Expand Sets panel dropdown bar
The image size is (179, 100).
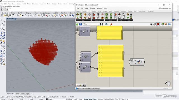tap(111, 20)
